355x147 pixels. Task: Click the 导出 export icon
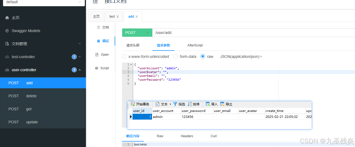pos(222,104)
